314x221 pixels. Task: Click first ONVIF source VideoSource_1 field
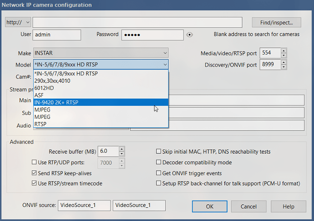point(84,206)
